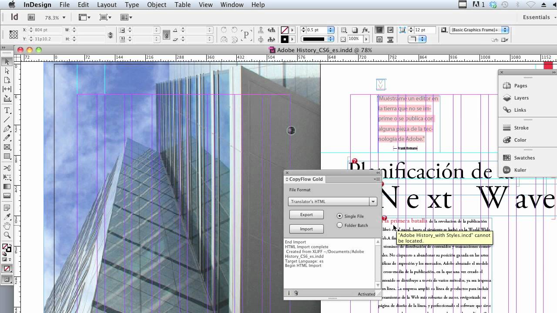
Task: Open the stroke weight 0.5 pt dropdown
Action: pos(331,30)
